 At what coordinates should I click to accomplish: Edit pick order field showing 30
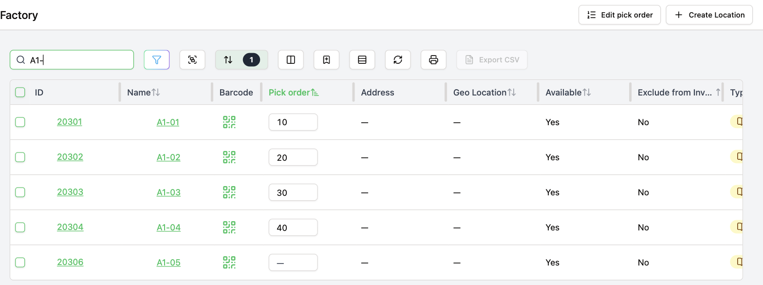[x=293, y=192]
